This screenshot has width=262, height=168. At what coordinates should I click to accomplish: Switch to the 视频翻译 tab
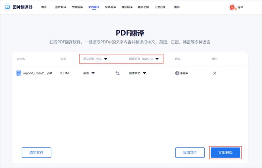tap(110, 7)
